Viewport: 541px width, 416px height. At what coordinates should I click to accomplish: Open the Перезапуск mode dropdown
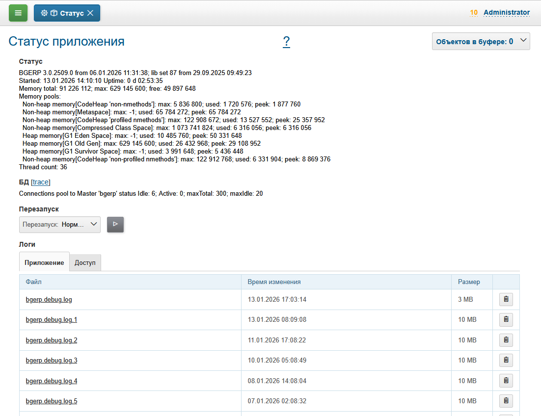60,224
